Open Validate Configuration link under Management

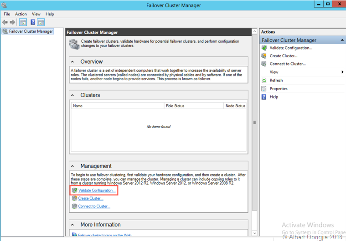coord(97,191)
